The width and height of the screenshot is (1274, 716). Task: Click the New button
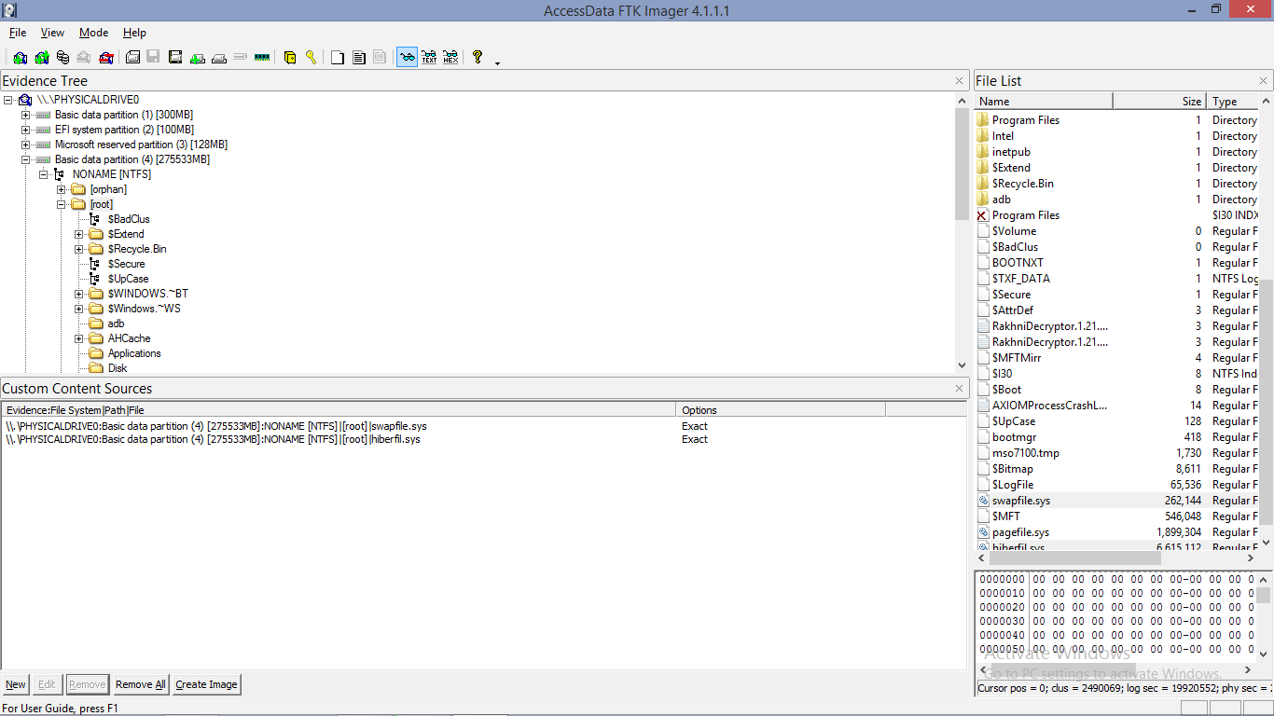[x=16, y=684]
